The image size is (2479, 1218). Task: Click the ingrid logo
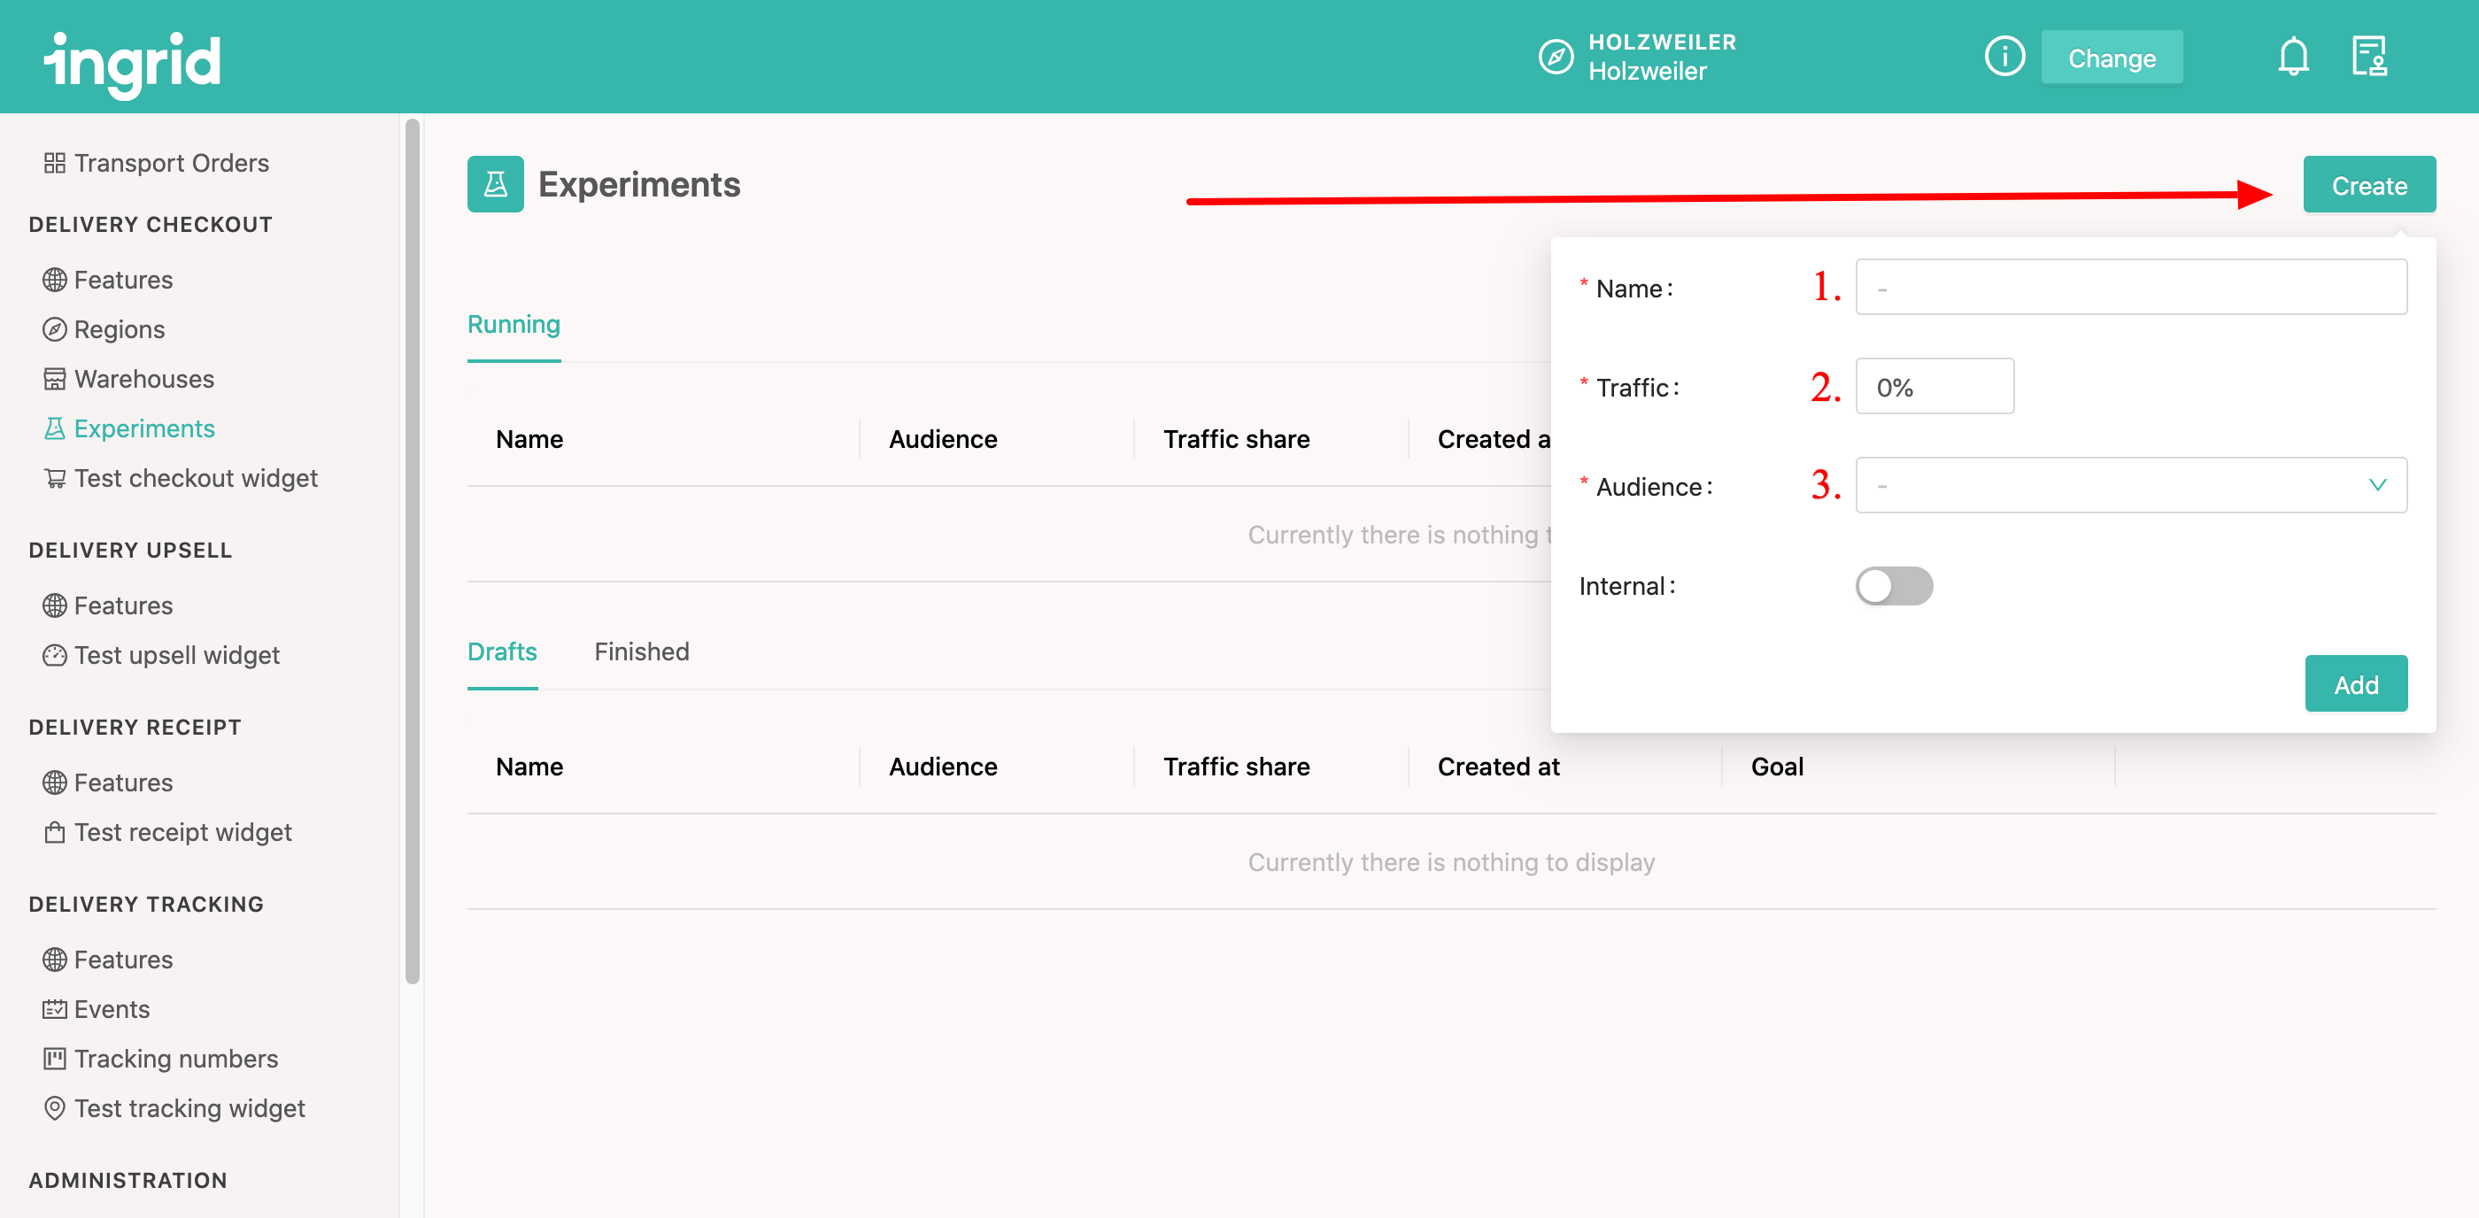click(133, 62)
